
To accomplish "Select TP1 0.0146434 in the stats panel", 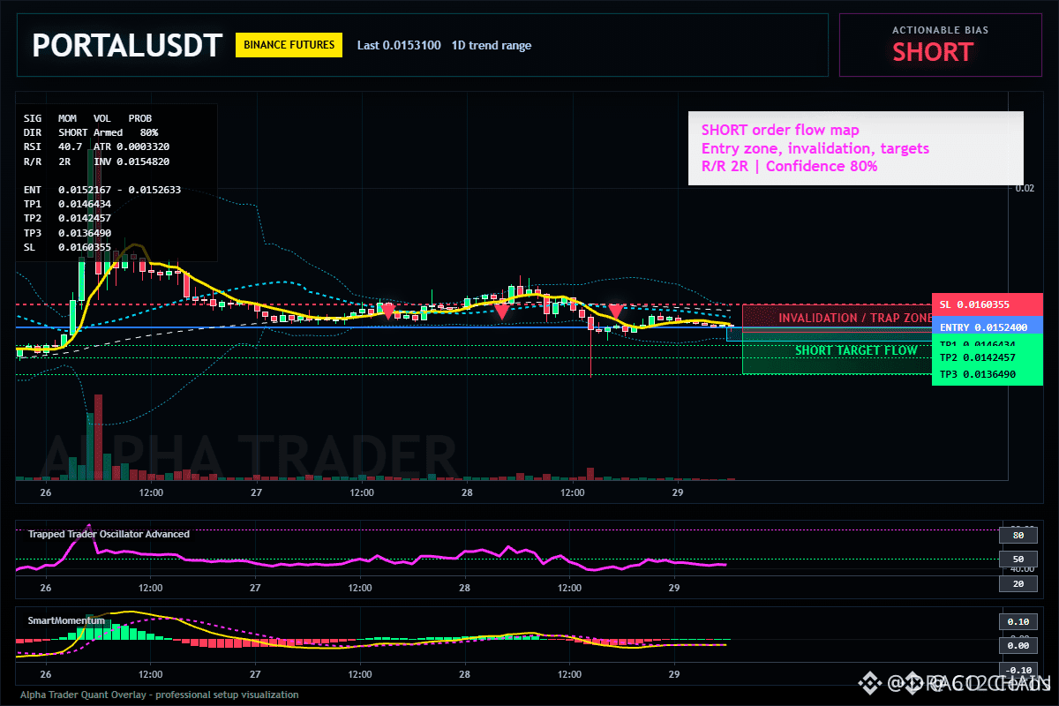I will pos(68,204).
